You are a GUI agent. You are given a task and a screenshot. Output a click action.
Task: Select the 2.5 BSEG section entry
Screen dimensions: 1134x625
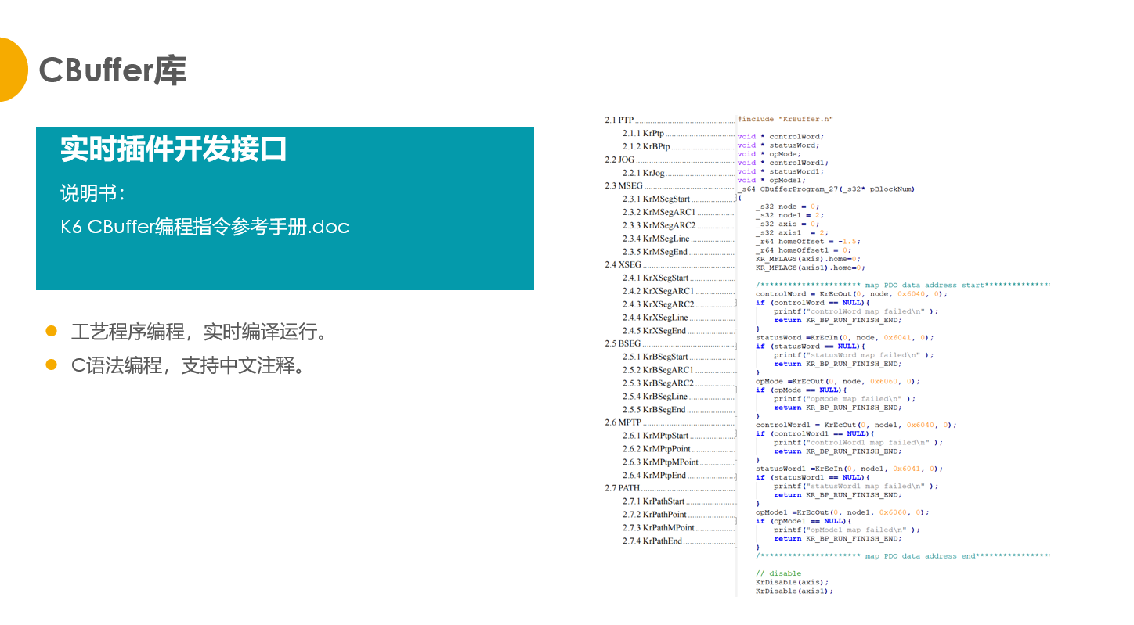[623, 343]
